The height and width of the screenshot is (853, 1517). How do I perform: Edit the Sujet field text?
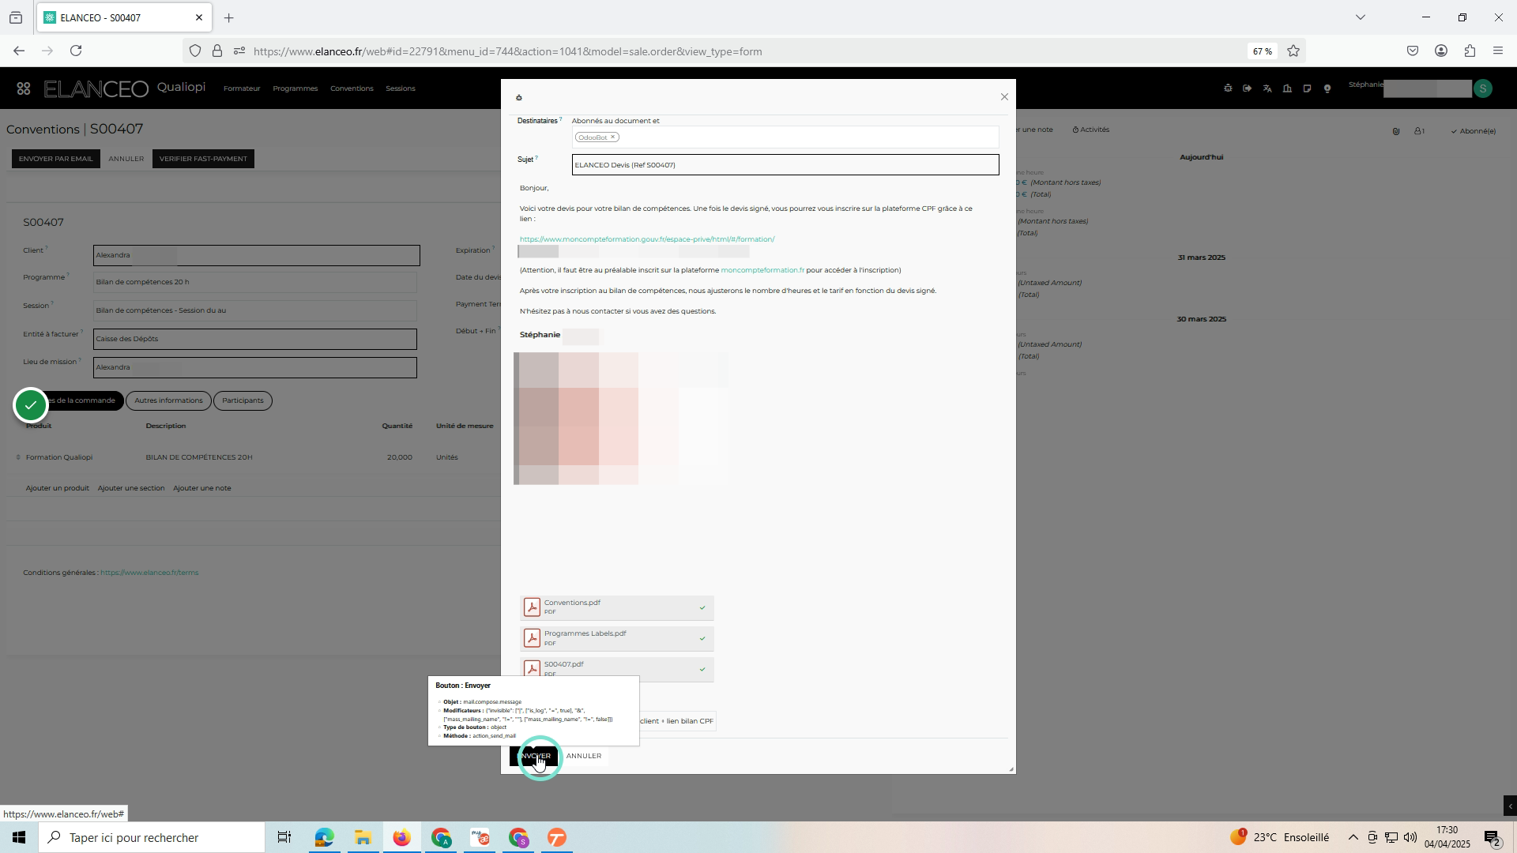pyautogui.click(x=785, y=165)
